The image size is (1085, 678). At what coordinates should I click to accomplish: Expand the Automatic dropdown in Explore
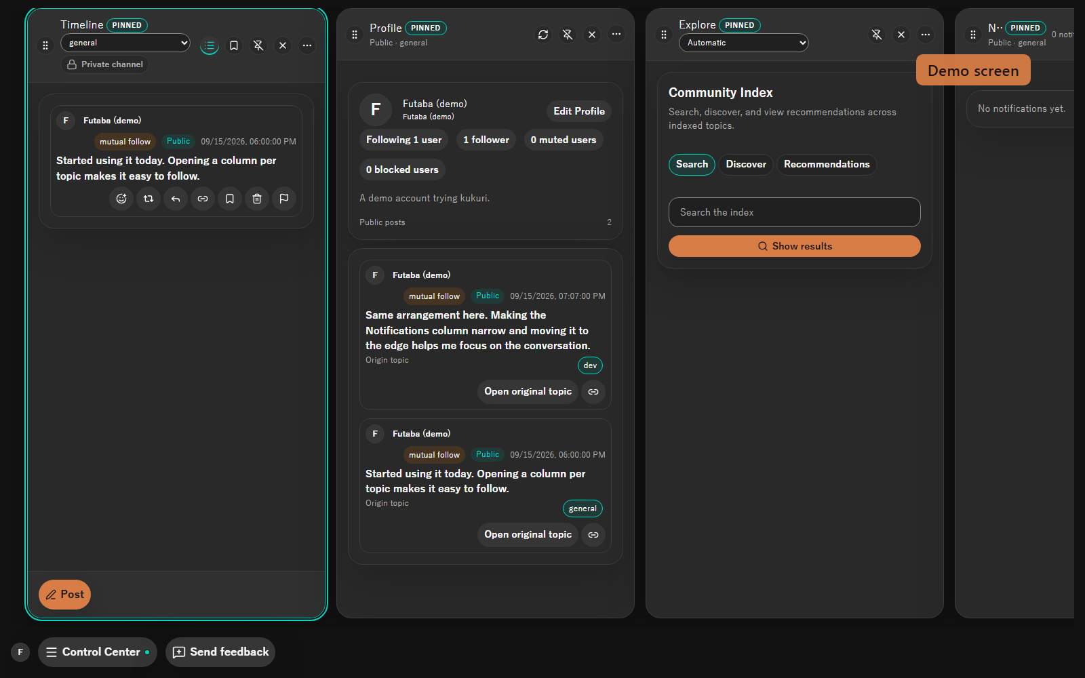click(744, 43)
